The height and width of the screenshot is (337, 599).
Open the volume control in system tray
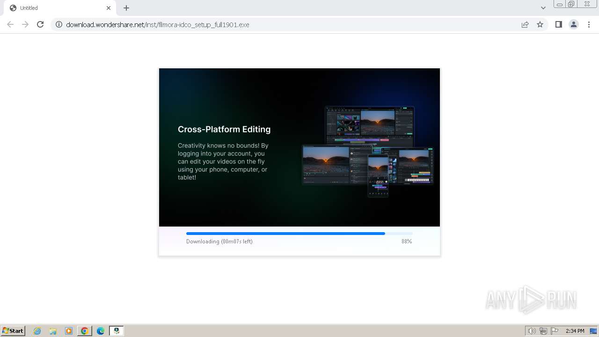532,331
